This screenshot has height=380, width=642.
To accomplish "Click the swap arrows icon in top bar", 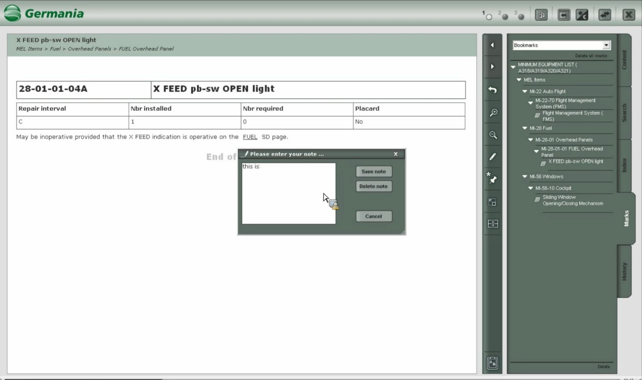I will coord(605,15).
